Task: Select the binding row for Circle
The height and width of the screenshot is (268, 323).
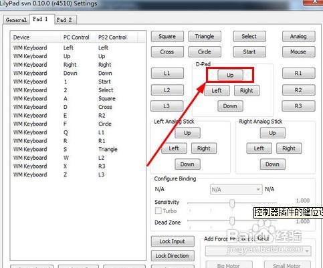Action: [x=78, y=124]
